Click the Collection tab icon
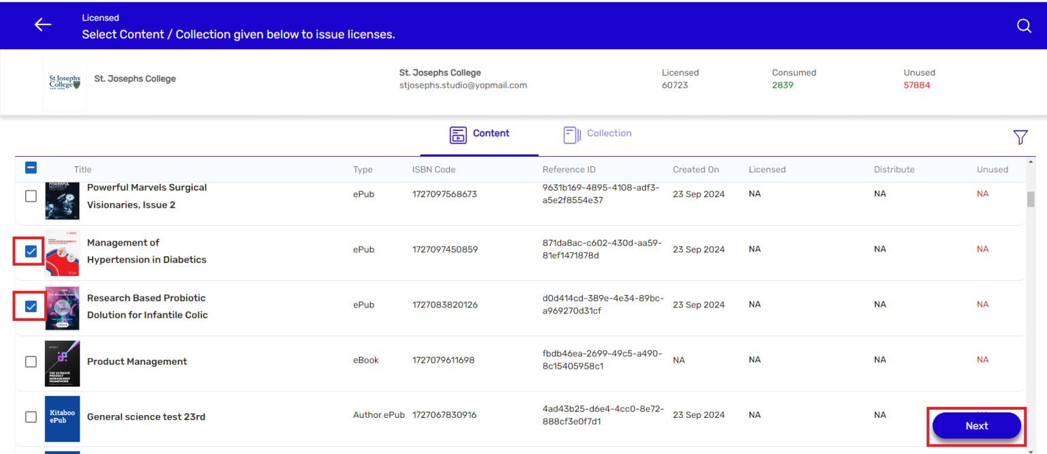Screen dimensions: 1047x454 pos(572,134)
